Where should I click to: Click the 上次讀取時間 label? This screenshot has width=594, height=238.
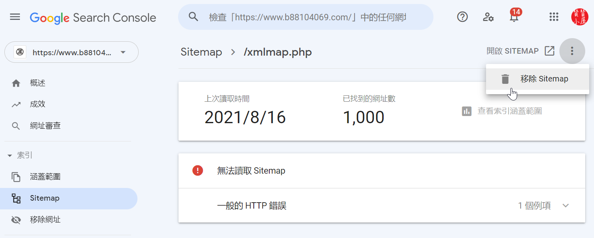[x=227, y=99]
